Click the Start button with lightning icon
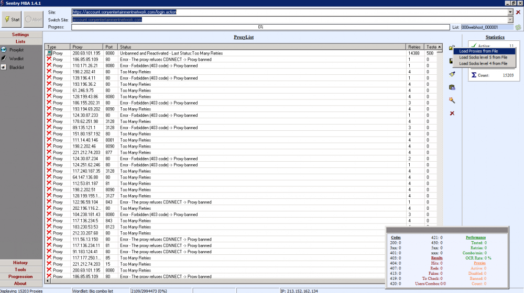This screenshot has width=524, height=293. point(12,20)
